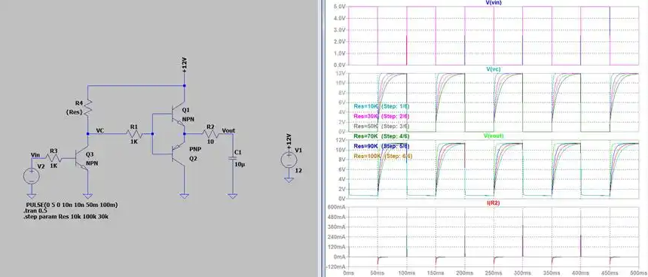
Task: Click the ground symbol under Q2 collector
Action: [185, 196]
